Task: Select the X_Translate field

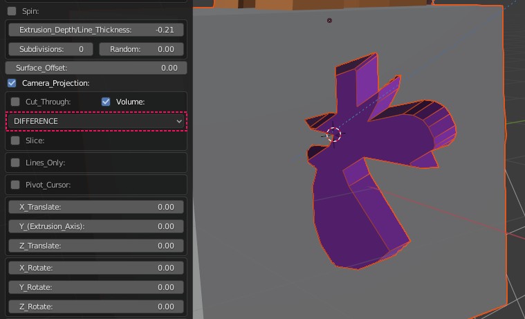Action: point(95,207)
